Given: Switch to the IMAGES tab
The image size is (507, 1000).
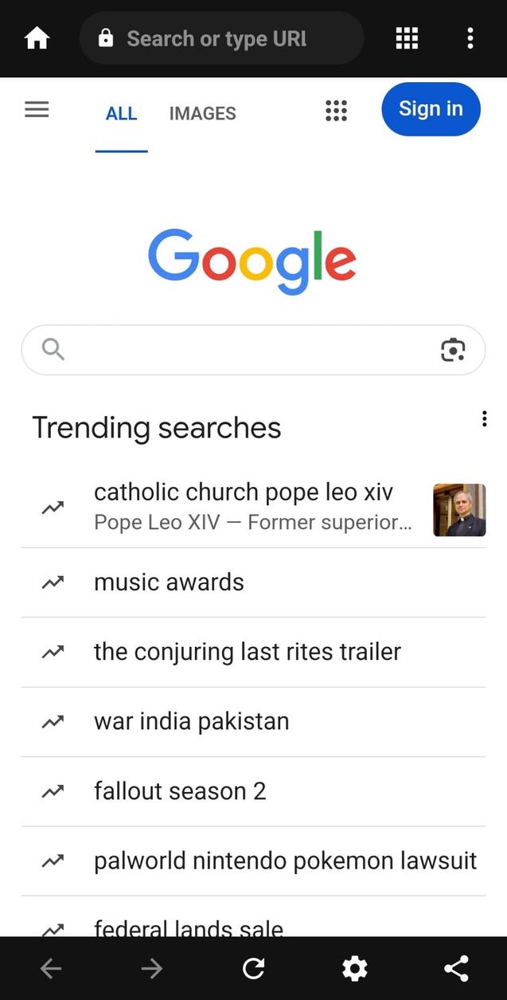Looking at the screenshot, I should click(202, 113).
